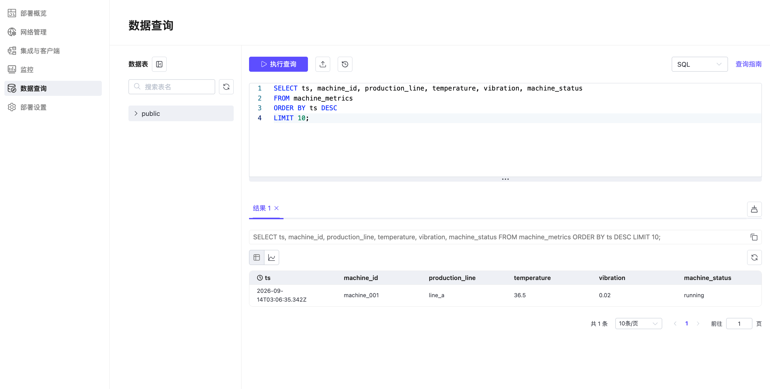Expand the public schema
The height and width of the screenshot is (389, 770).
(x=181, y=113)
